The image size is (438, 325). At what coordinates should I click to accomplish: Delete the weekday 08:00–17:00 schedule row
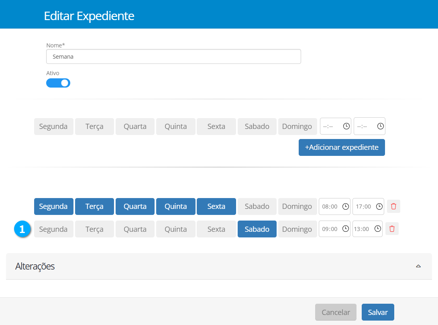click(393, 206)
